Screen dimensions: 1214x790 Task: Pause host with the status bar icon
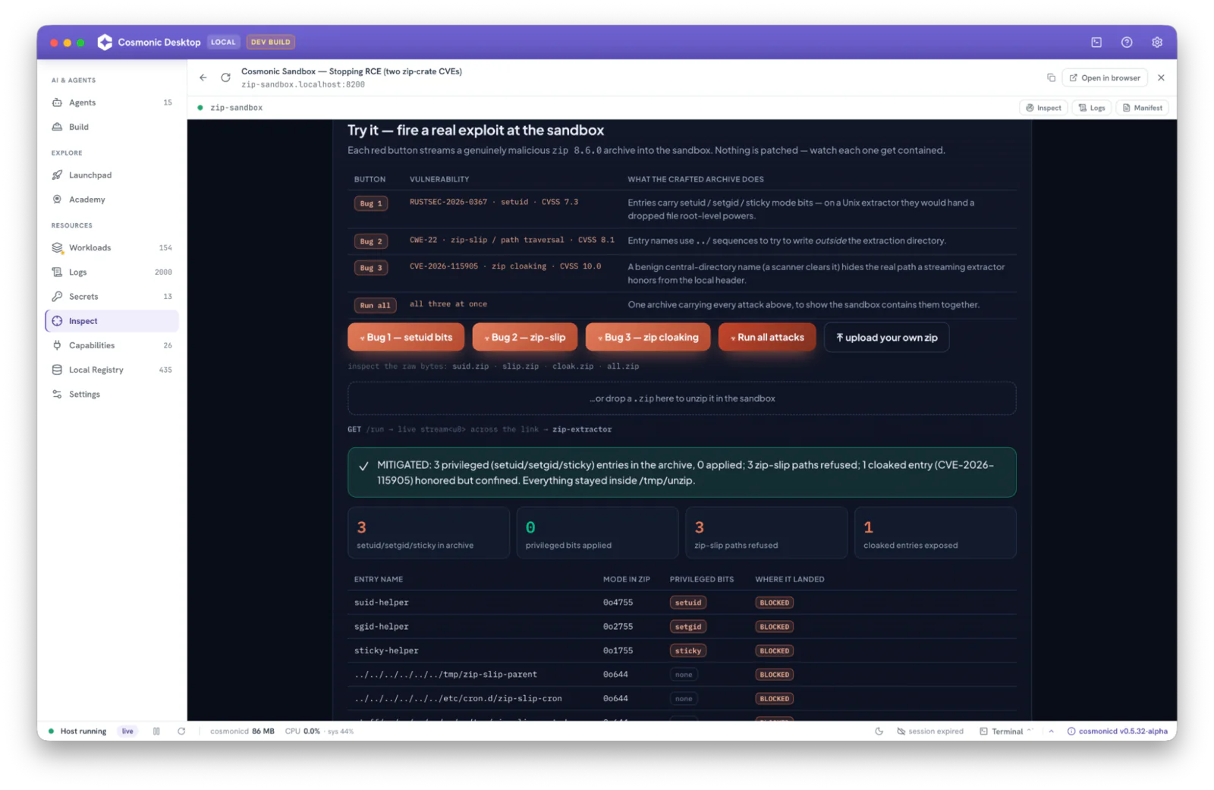pos(156,732)
